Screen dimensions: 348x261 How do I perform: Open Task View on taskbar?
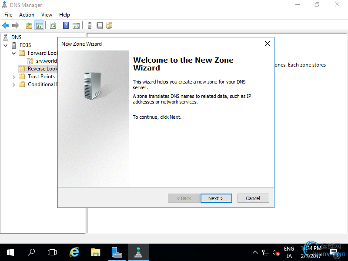click(52, 252)
